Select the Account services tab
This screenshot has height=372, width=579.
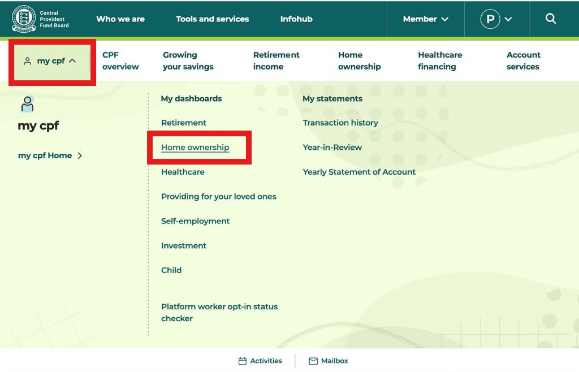click(523, 60)
